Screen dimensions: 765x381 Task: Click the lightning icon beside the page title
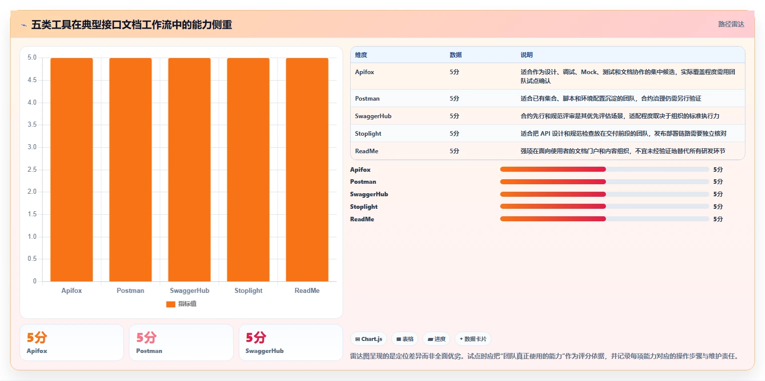24,25
